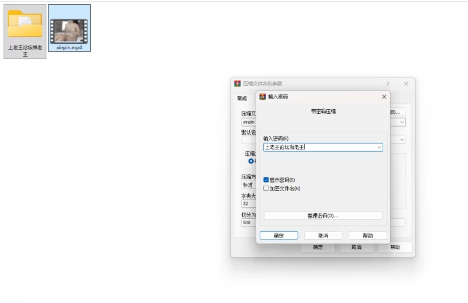Uncheck the 显示密码 checkbox

(x=266, y=180)
